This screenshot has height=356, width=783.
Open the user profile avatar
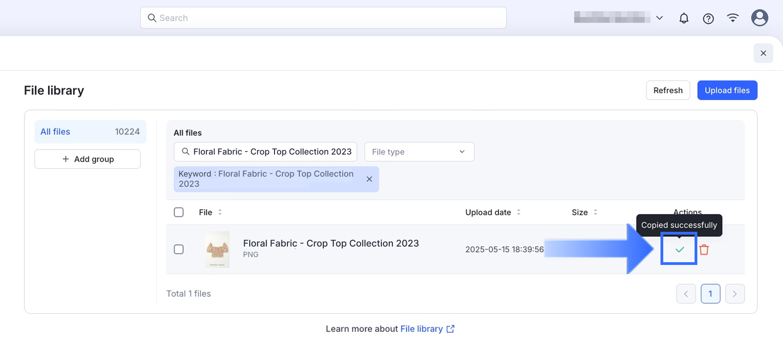click(760, 18)
